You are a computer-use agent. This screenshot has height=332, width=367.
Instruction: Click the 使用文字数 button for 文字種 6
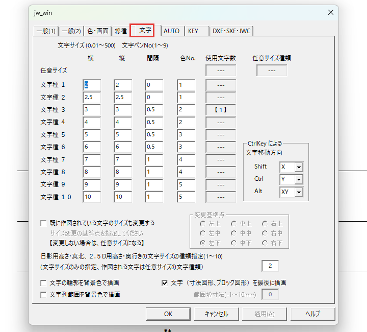221,147
